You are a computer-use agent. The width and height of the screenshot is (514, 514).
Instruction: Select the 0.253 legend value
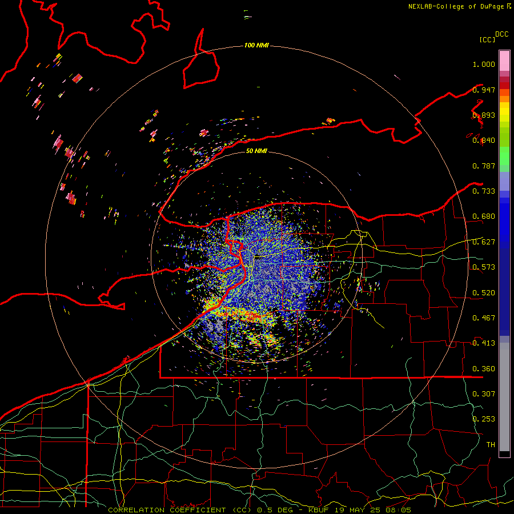[484, 419]
